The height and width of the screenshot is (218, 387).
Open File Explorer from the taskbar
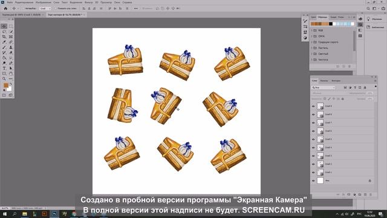(25, 214)
